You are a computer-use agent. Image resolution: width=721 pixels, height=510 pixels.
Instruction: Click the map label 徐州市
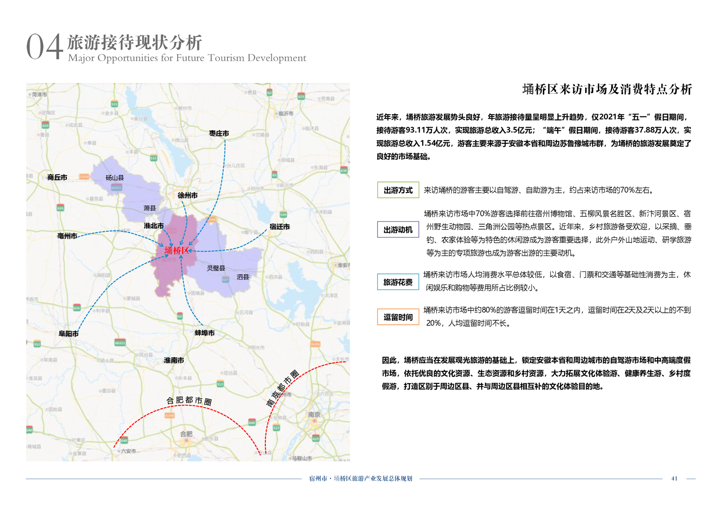[187, 195]
